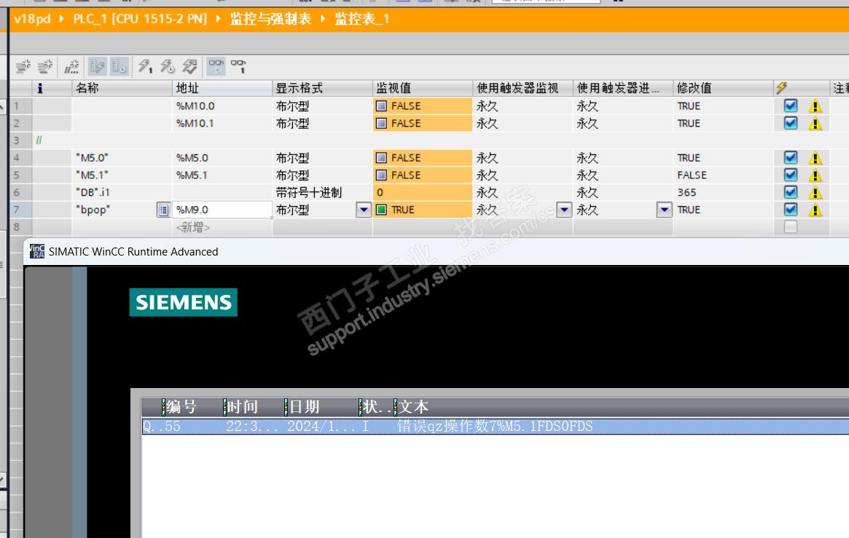Viewport: 849px width, 538px height.
Task: Uncheck modify checkbox for "M5.0" row
Action: point(791,158)
